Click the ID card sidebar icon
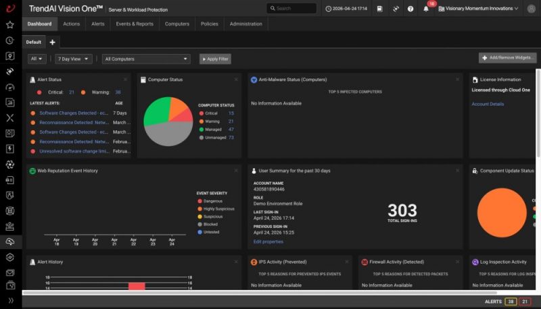This screenshot has width=541, height=309. (x=10, y=179)
